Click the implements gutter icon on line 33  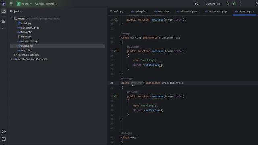(x=116, y=96)
